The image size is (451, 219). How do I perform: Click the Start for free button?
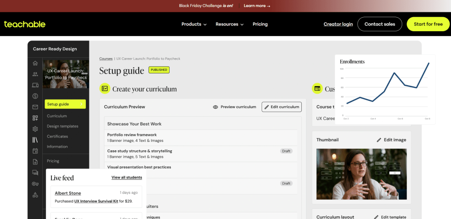coord(428,24)
